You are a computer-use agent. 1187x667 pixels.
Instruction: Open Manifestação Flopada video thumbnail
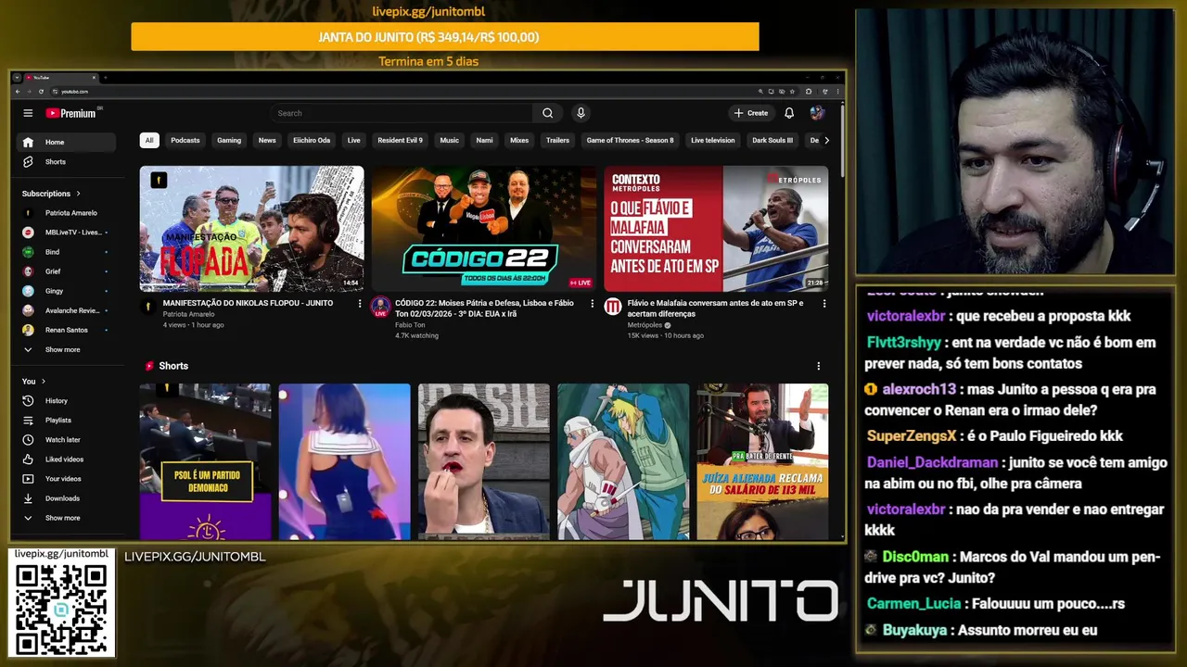(251, 229)
